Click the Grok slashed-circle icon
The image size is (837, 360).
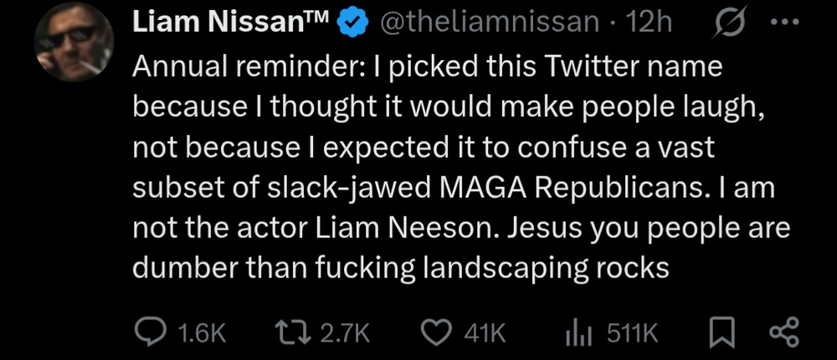pos(737,26)
